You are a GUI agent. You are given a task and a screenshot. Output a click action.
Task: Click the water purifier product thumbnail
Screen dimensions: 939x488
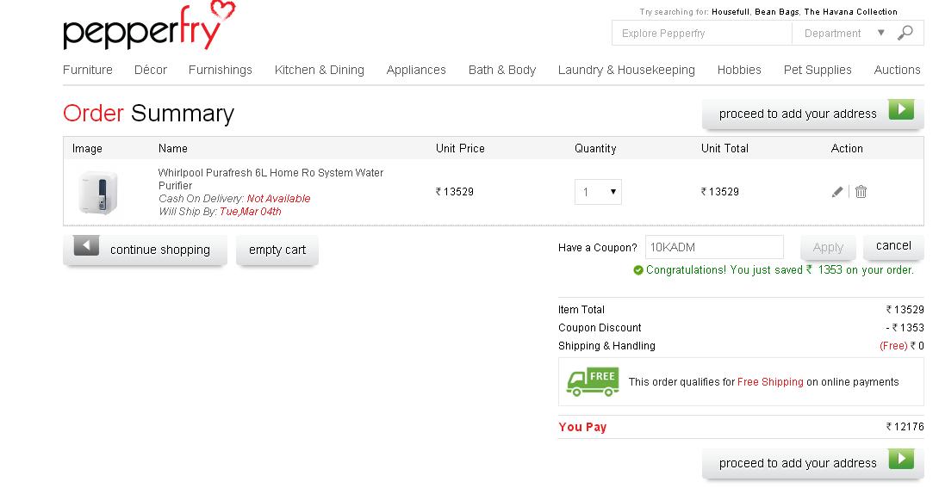point(98,193)
